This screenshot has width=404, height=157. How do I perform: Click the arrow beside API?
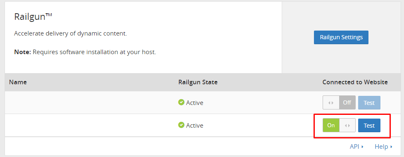362,147
